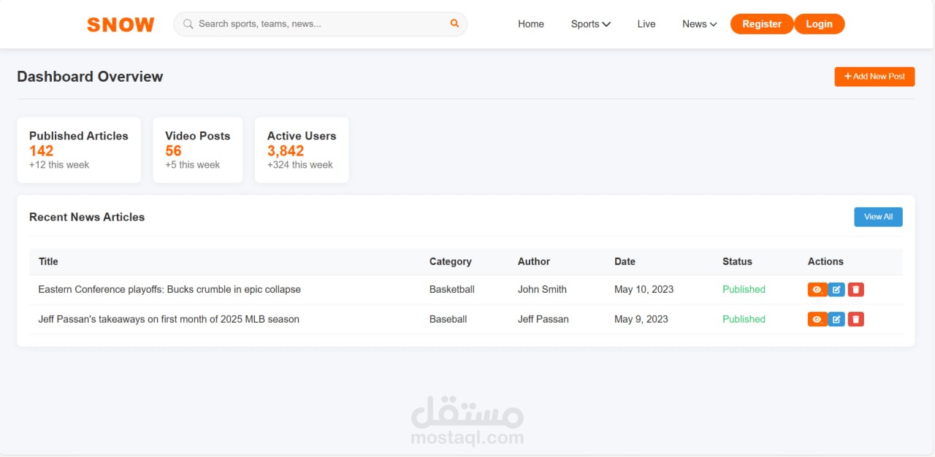Click Published status in Basketball row
935x457 pixels.
[744, 290]
